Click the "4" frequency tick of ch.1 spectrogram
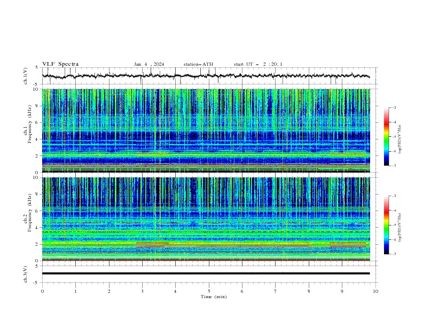 38,139
